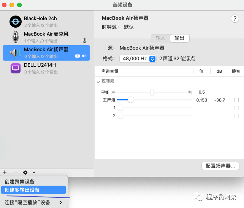Click the channel 2 volume slider

[155, 116]
